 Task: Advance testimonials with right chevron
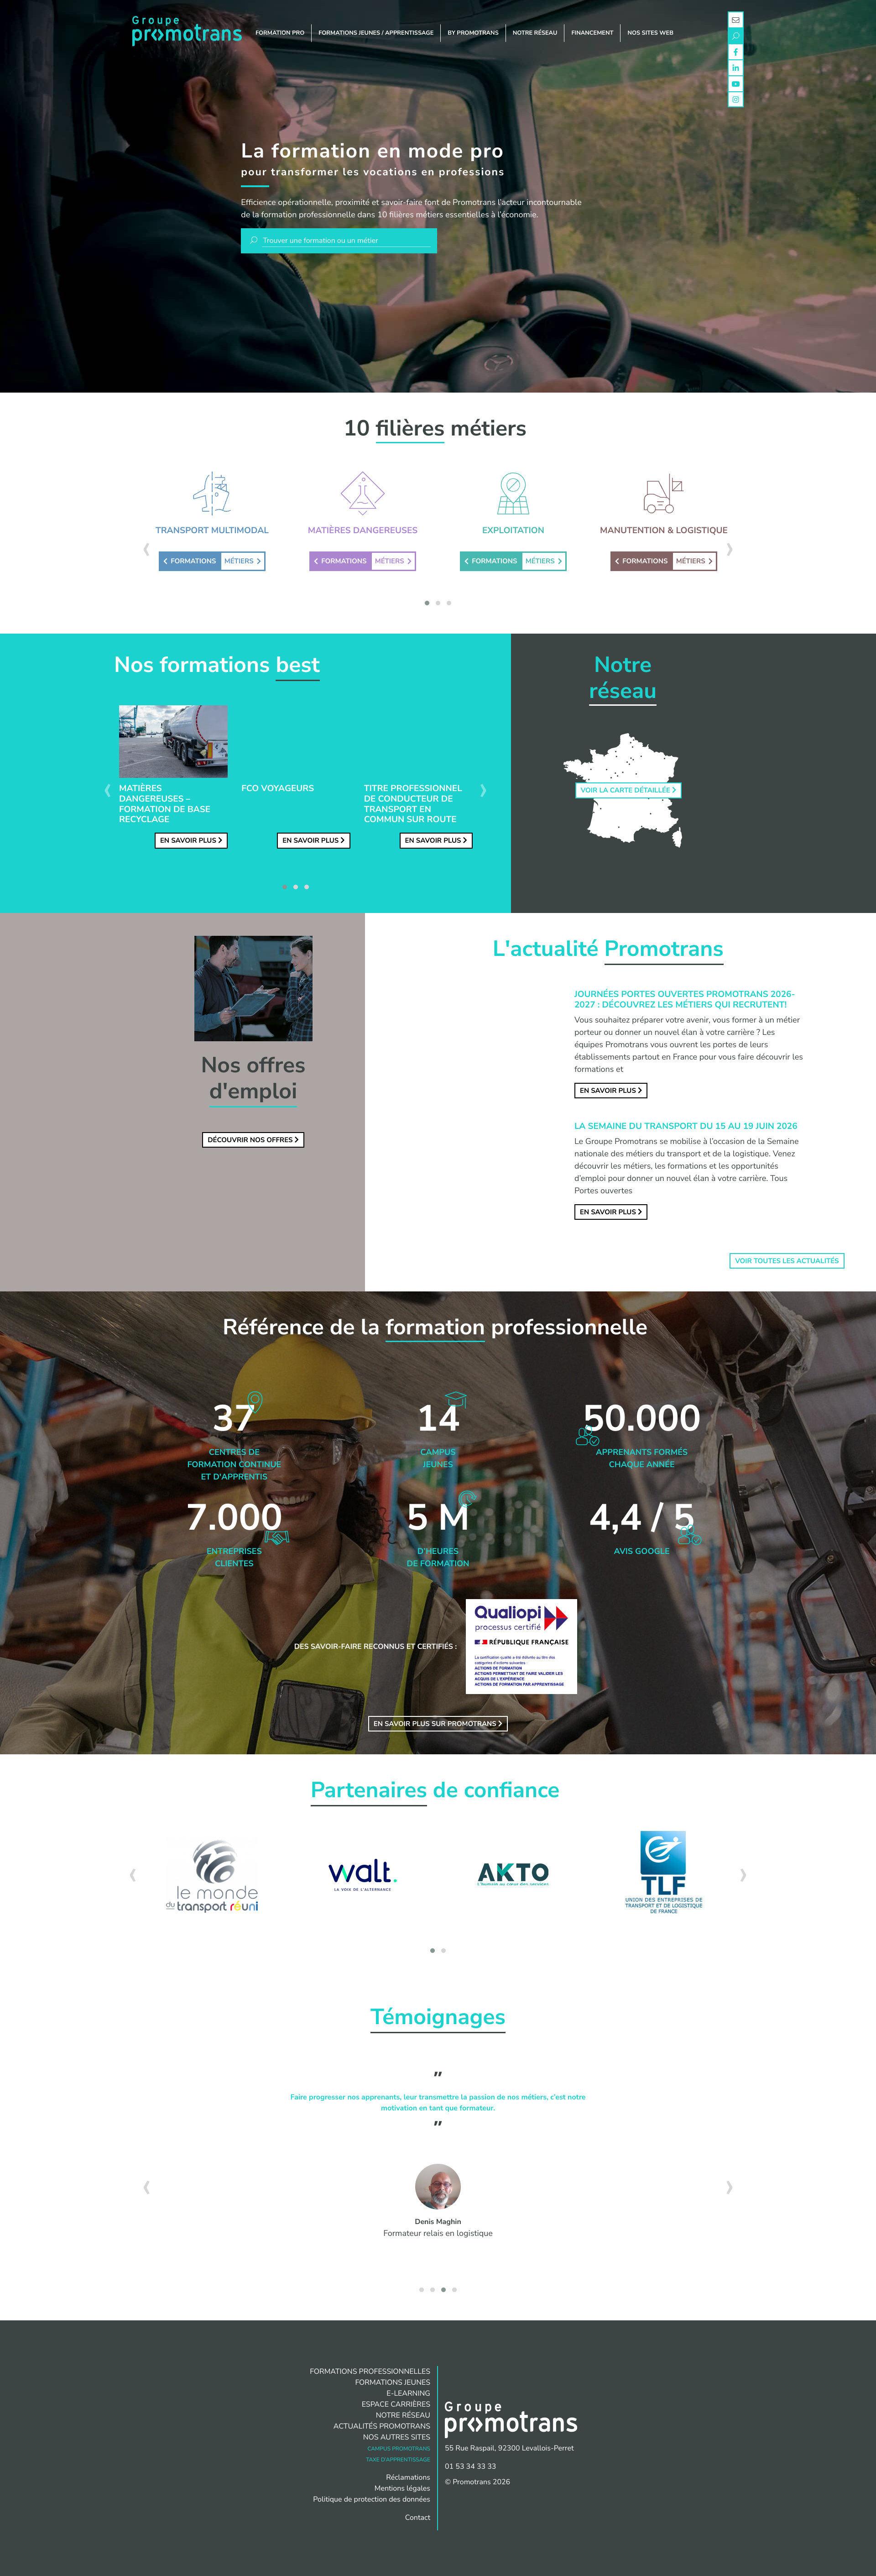click(729, 2187)
